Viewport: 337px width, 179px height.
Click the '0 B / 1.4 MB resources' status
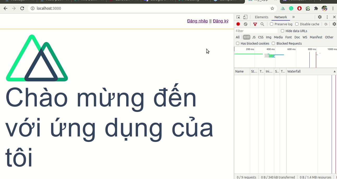[316, 177]
